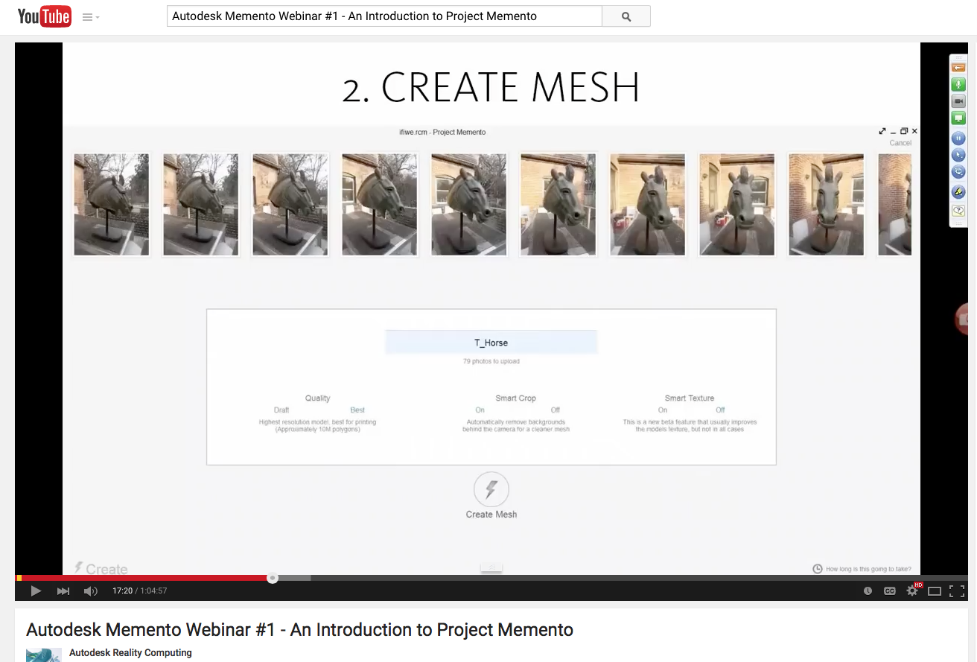Open the Watch Later clock icon
This screenshot has width=977, height=662.
coord(868,591)
